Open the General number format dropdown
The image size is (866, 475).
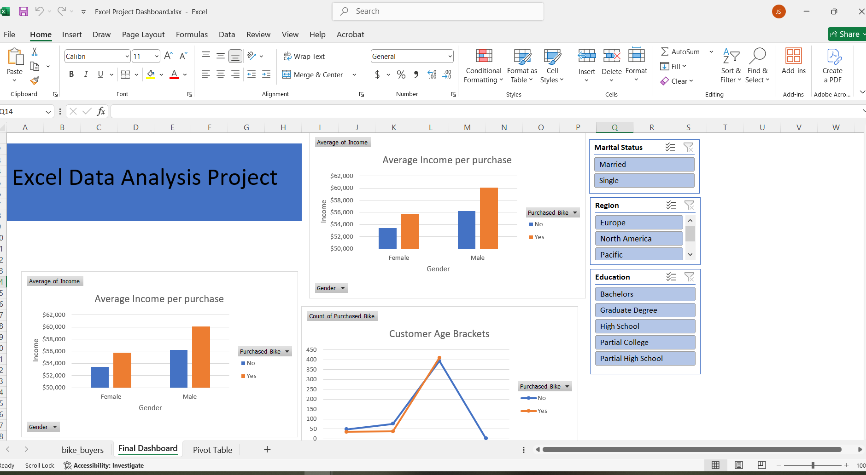pyautogui.click(x=450, y=56)
